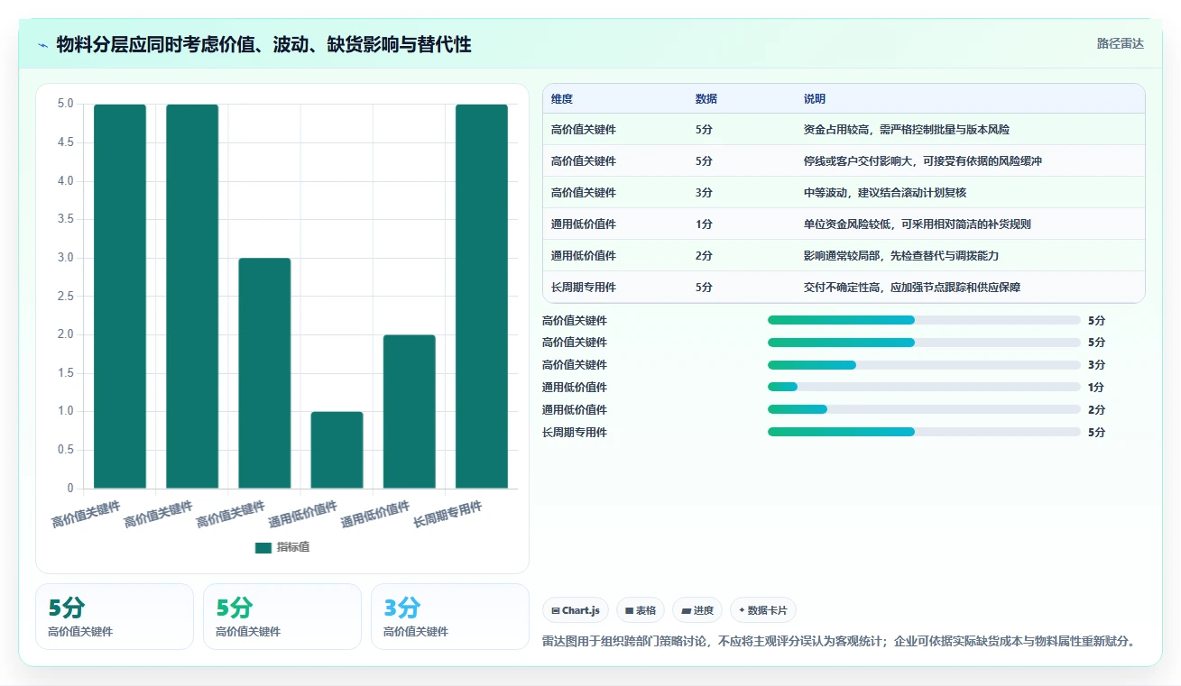Click the 长周期专用件 x-axis label

coord(447,514)
